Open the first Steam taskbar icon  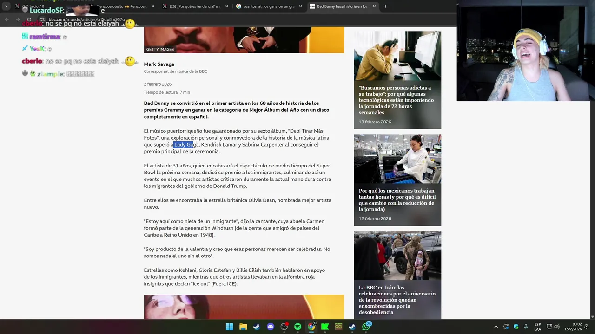pos(257,327)
